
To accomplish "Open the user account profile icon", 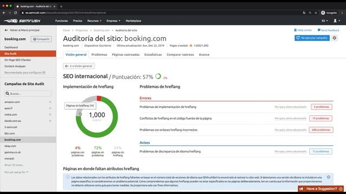I will click(x=335, y=20).
